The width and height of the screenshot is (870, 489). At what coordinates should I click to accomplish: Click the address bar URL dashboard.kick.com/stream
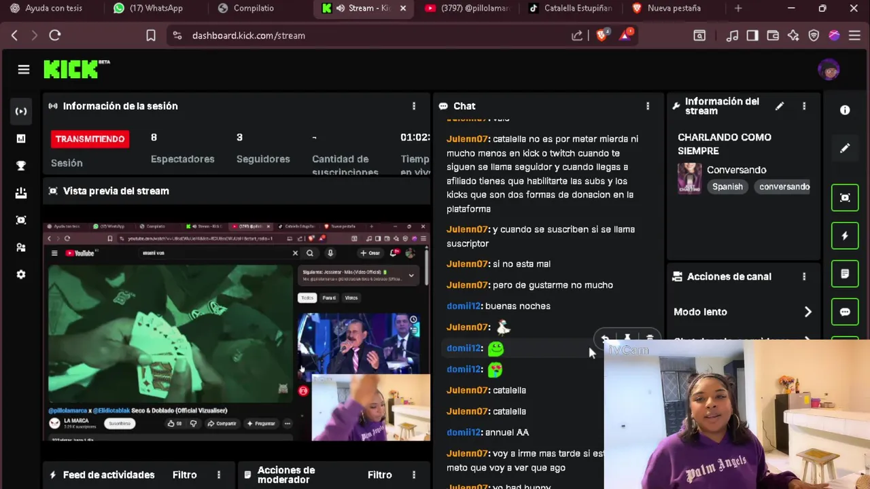pyautogui.click(x=249, y=35)
